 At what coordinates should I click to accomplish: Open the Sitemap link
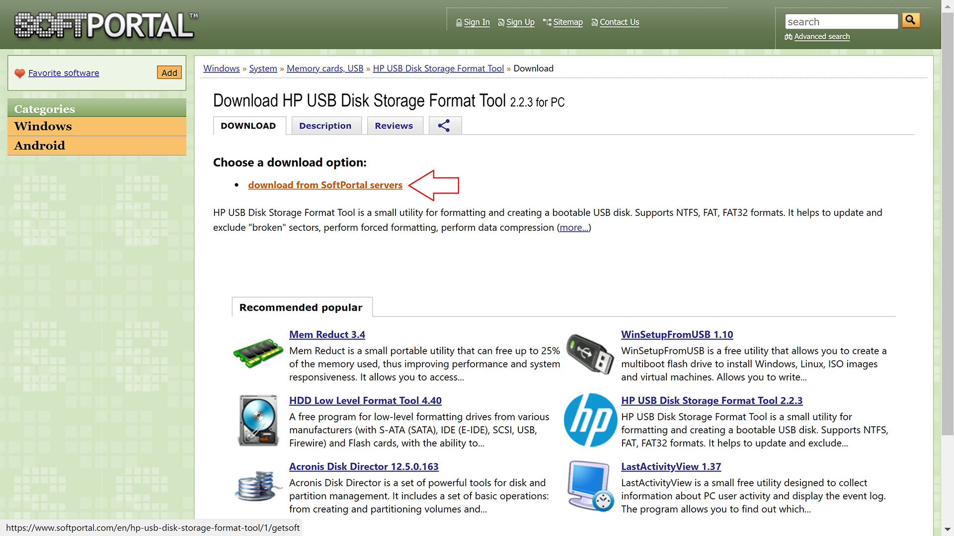(568, 22)
